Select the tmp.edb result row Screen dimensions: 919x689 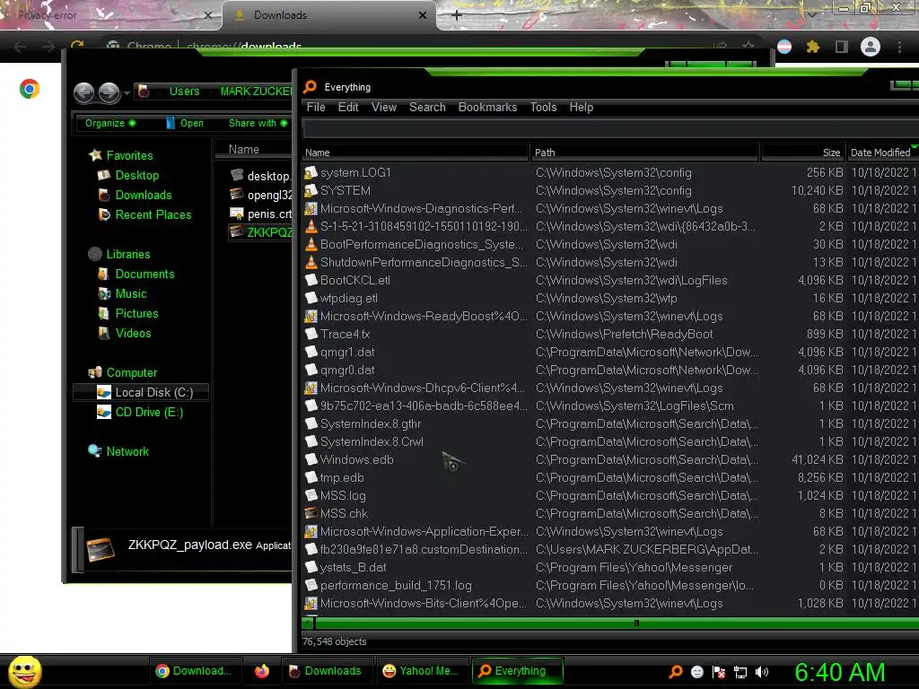click(x=609, y=477)
